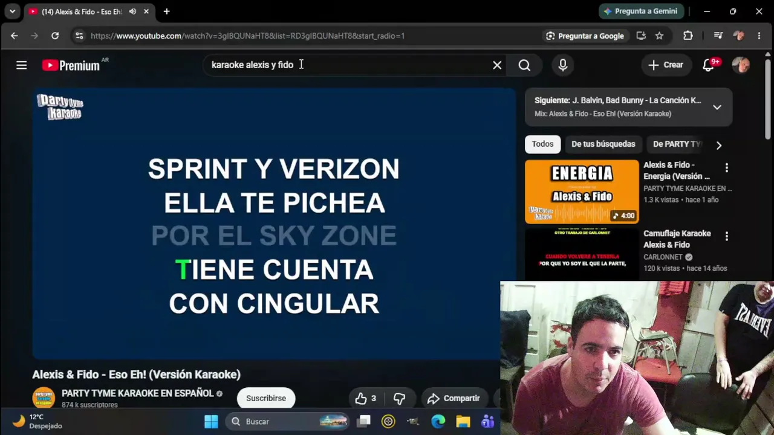
Task: Open File Explorer from the taskbar
Action: [463, 421]
